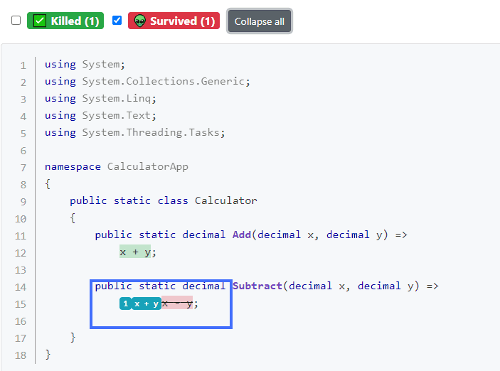Click the red Survived (1) badge

174,21
